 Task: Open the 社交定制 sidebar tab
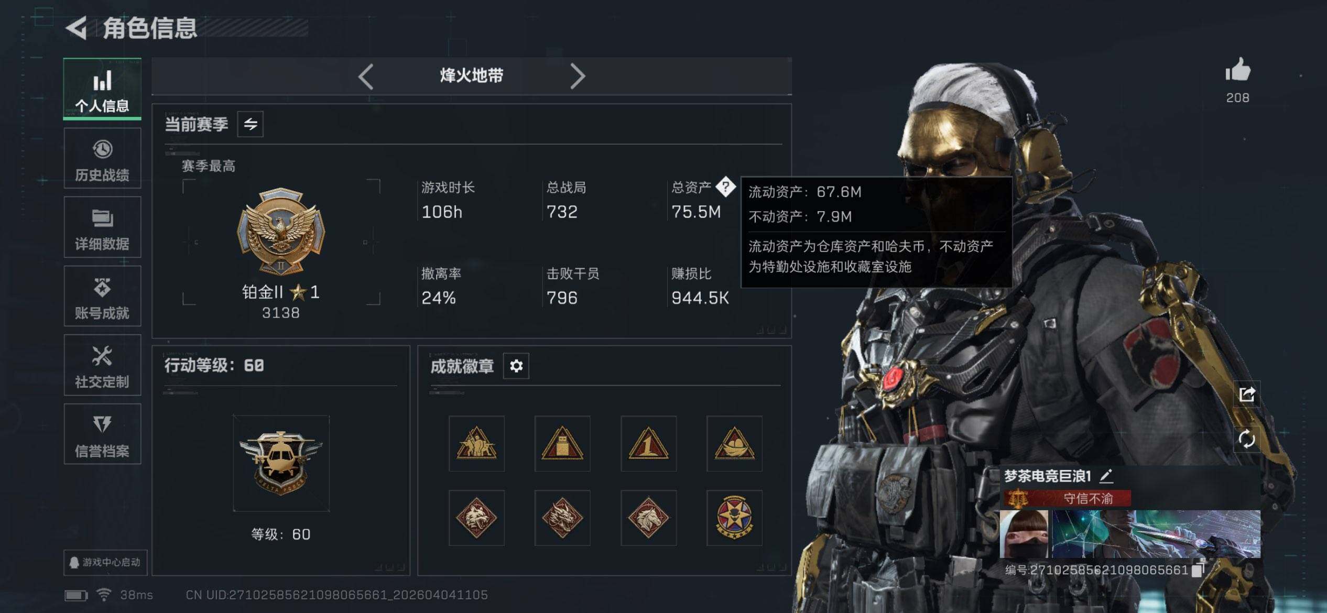(x=102, y=365)
